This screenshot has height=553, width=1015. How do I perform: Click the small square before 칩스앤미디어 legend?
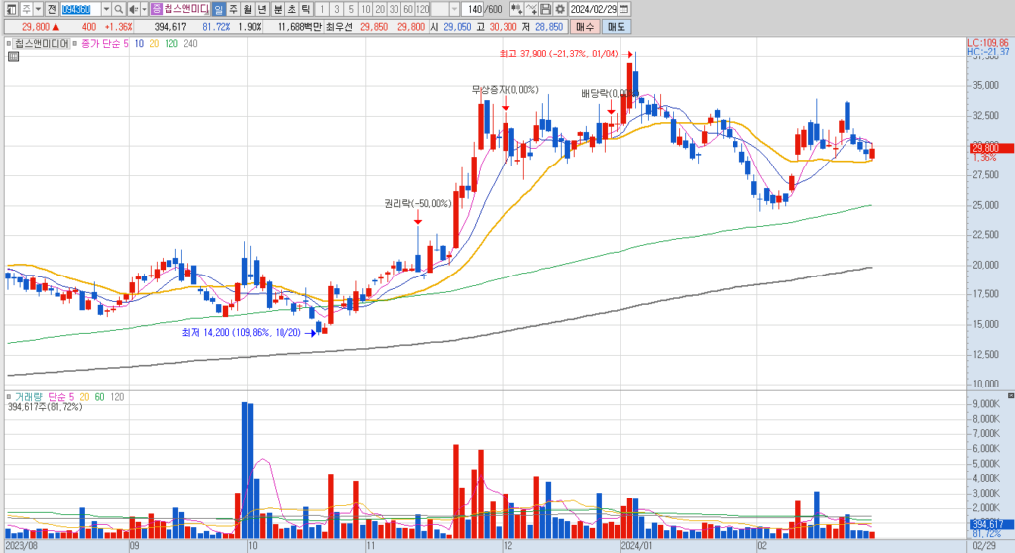point(9,44)
